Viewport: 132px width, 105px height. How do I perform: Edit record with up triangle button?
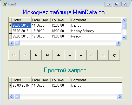(81, 55)
